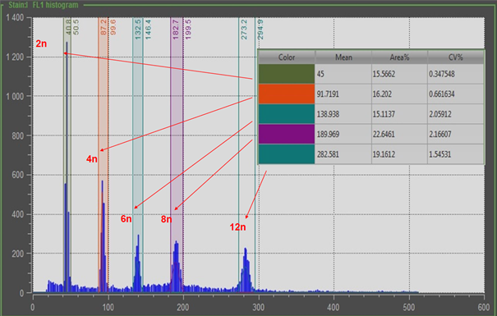Screen dimensions: 497x316
Task: Click the 12n peak annotation
Action: pos(237,227)
